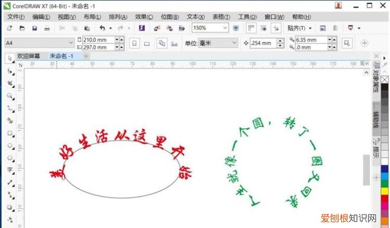
Task: Select the Artistic Media tool
Action: pyautogui.click(x=10, y=120)
